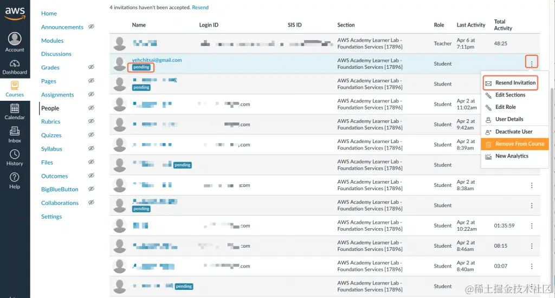Click the Total Activity column header
The width and height of the screenshot is (555, 298).
(503, 25)
